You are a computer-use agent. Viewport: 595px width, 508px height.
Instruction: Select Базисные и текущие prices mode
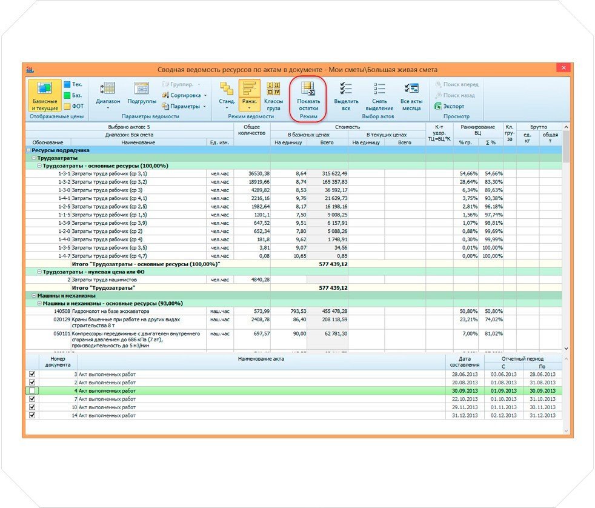(45, 95)
